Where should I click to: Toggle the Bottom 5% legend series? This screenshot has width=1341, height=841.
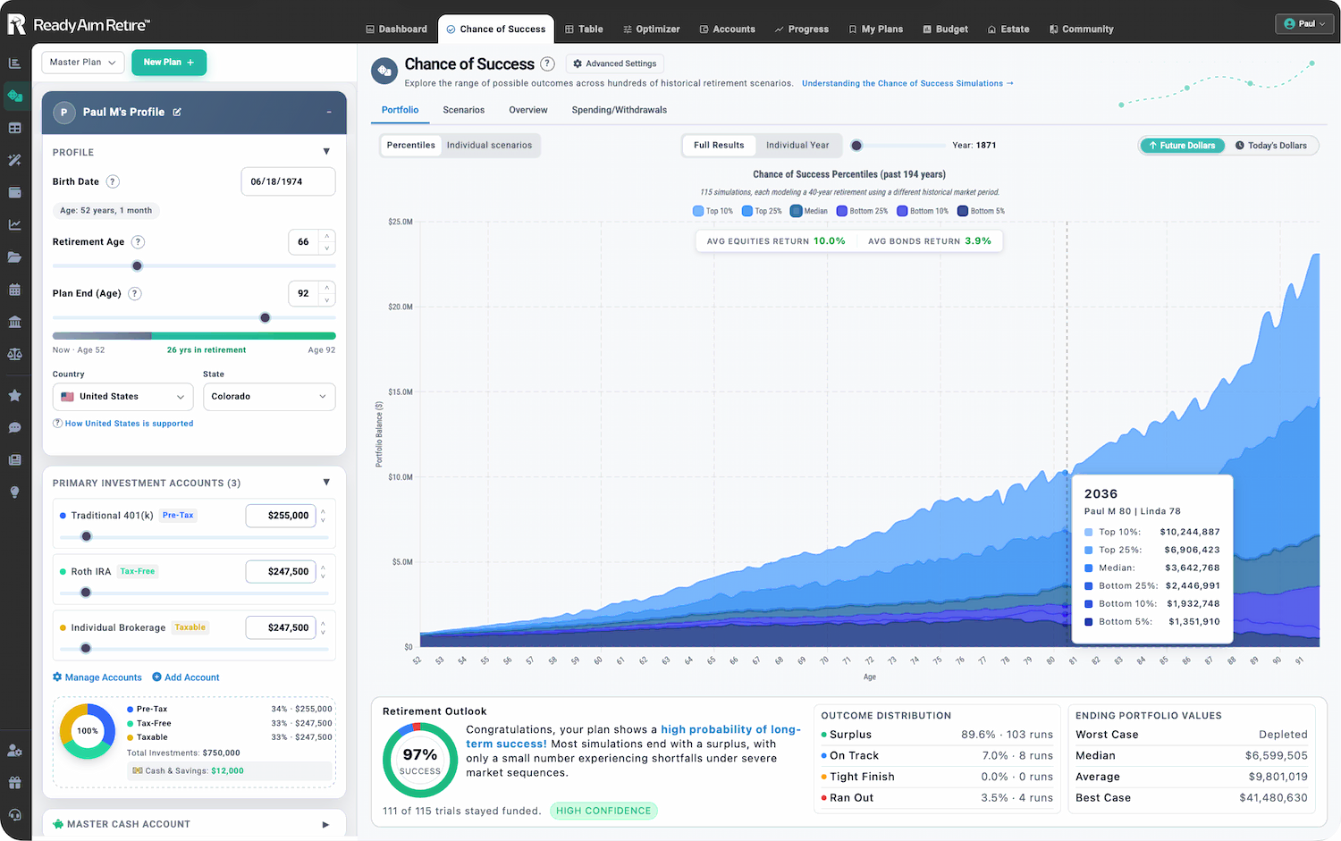981,211
